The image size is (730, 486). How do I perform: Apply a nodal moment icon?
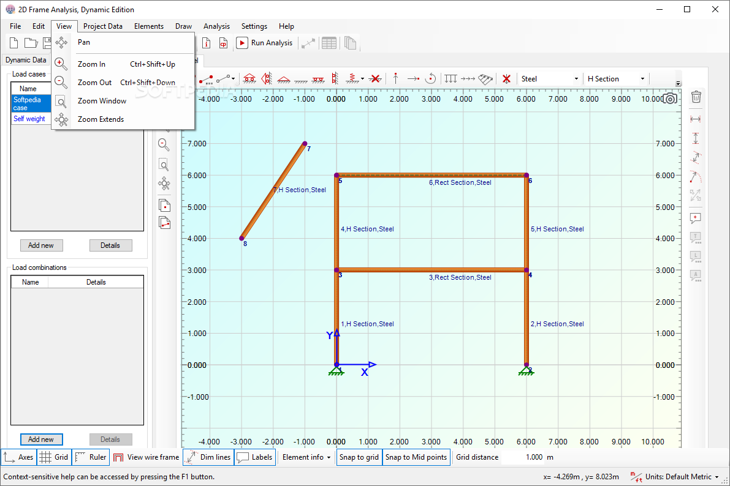click(x=431, y=78)
